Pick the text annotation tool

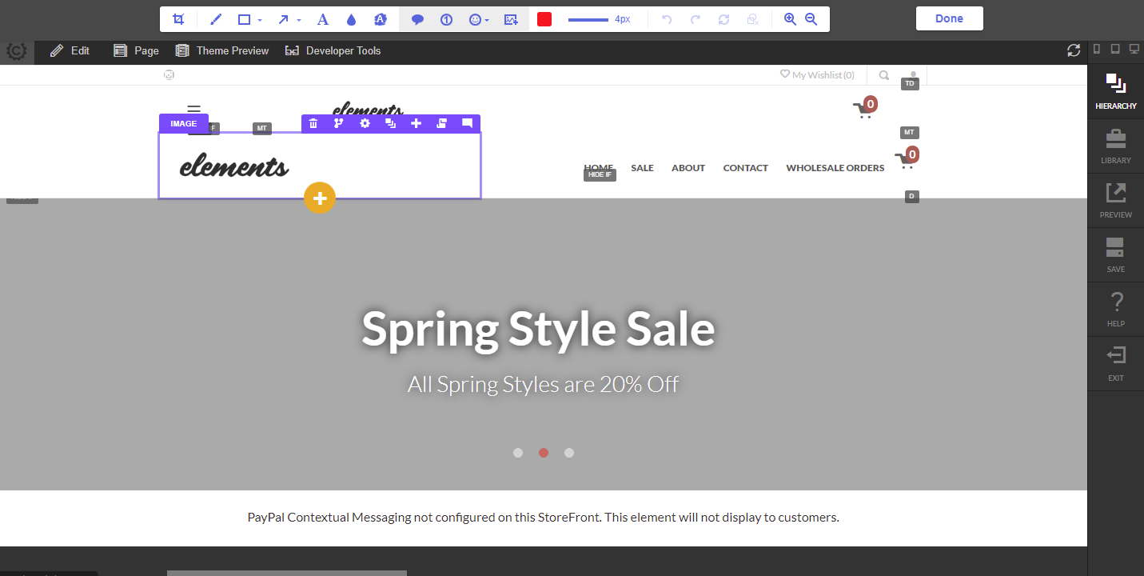323,19
